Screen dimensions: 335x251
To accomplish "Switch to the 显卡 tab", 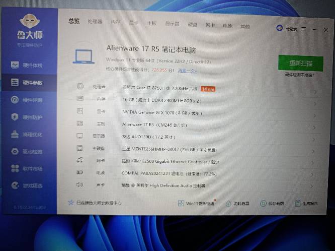I will (133, 23).
